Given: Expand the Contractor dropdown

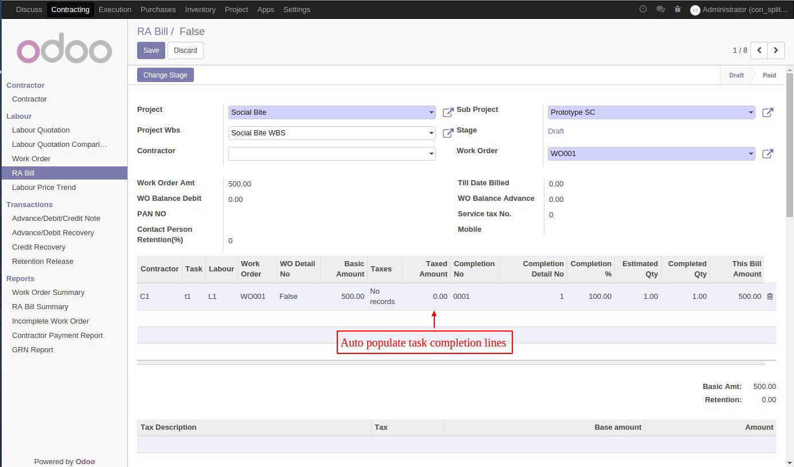Looking at the screenshot, I should (431, 154).
